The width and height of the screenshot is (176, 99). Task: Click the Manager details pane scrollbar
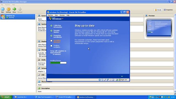(x=175, y=53)
